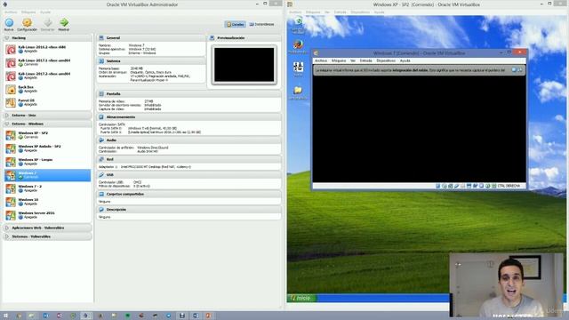Open Ayuda menu in VirtualBox Manager window

tap(45, 12)
